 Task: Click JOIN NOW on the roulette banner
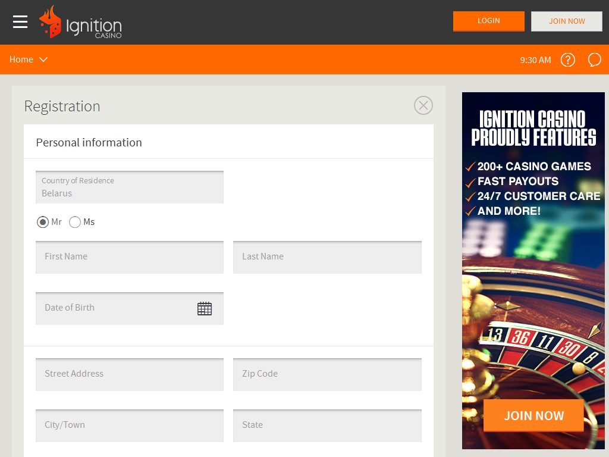[x=533, y=415]
